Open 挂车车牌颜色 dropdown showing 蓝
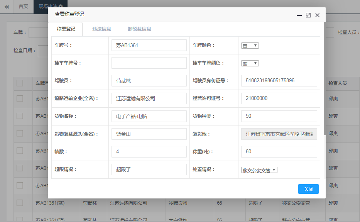The width and height of the screenshot is (360, 222). pos(250,63)
